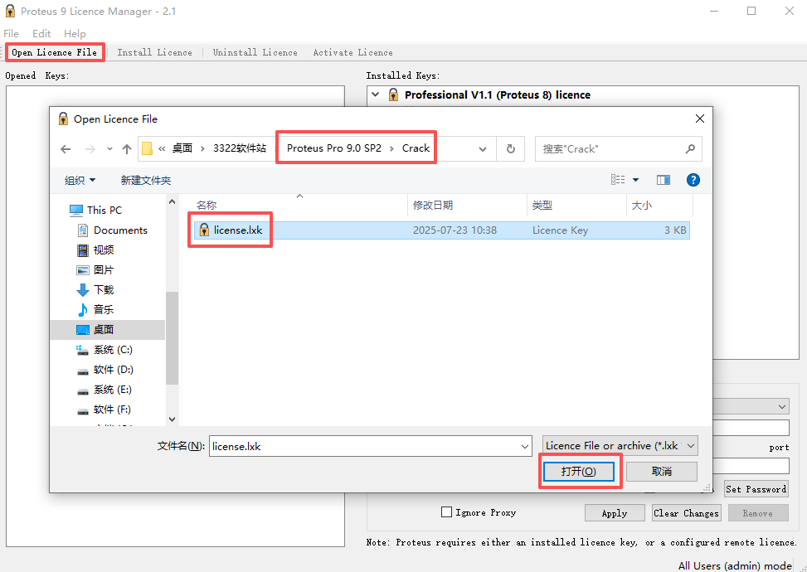
Task: Click the Crack breadcrumb segment
Action: click(416, 148)
